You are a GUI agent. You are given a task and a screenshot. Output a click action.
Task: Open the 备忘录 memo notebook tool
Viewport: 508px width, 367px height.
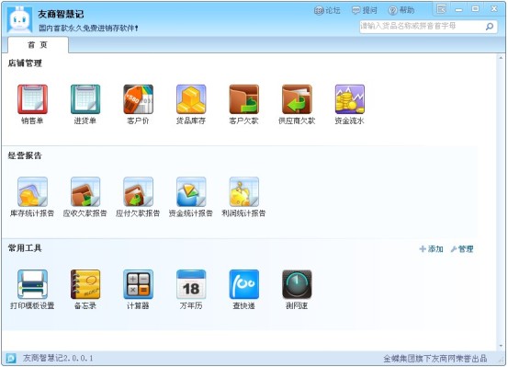(x=85, y=284)
